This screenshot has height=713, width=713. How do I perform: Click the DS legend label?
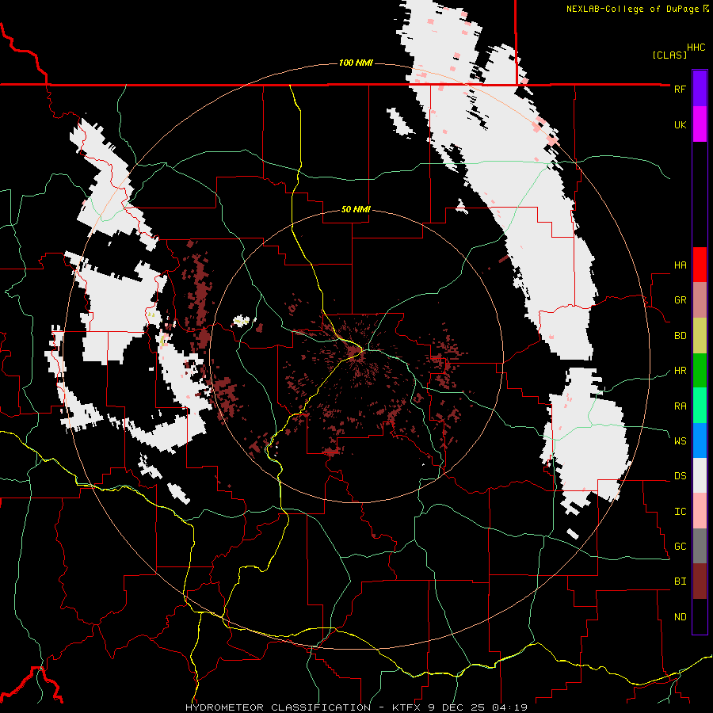pos(680,476)
